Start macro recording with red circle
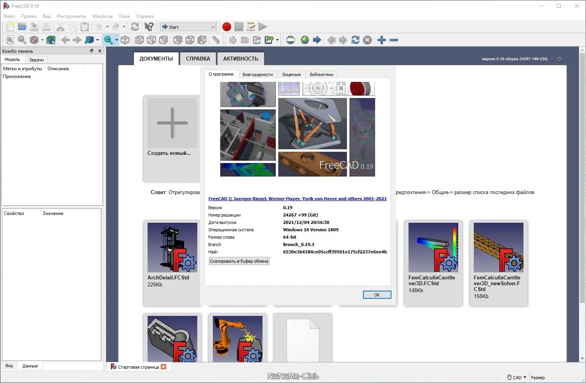The width and height of the screenshot is (586, 383). point(227,27)
